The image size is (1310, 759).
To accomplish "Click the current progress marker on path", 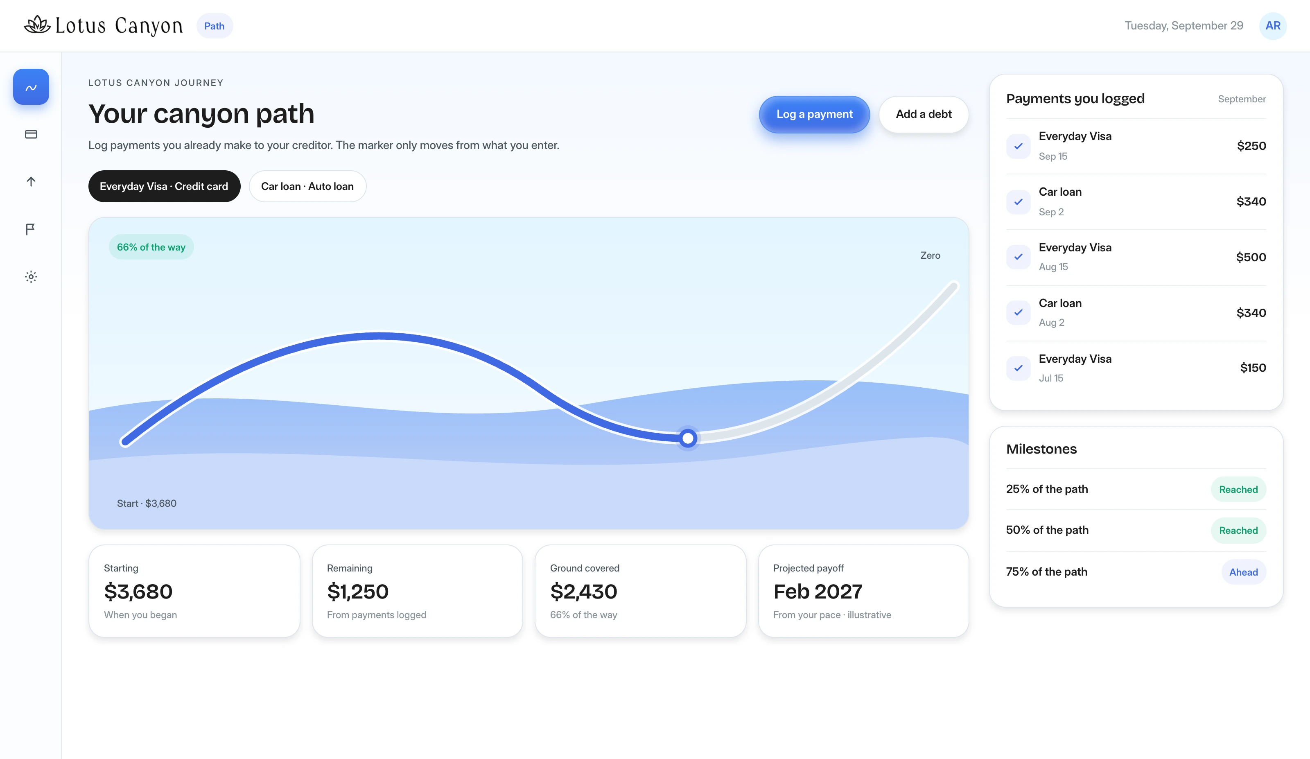I will (688, 438).
